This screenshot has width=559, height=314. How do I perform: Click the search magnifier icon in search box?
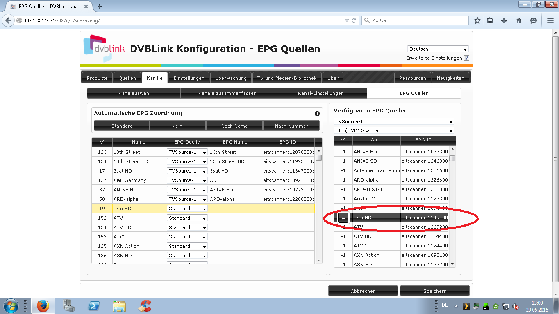coord(368,20)
